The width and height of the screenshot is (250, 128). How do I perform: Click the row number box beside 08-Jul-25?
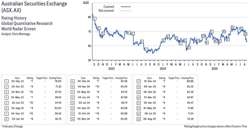139,114
